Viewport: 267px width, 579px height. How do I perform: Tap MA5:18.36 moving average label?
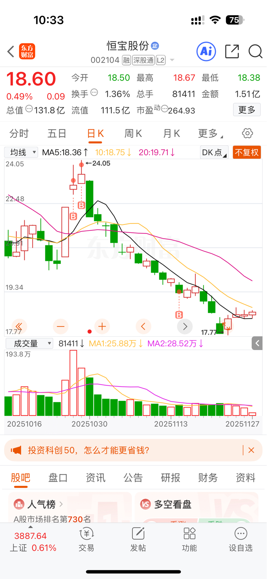pos(65,152)
